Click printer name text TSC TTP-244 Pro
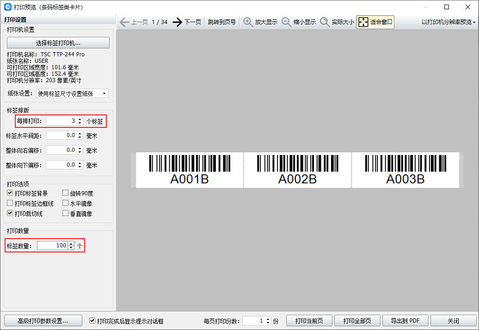 click(62, 54)
